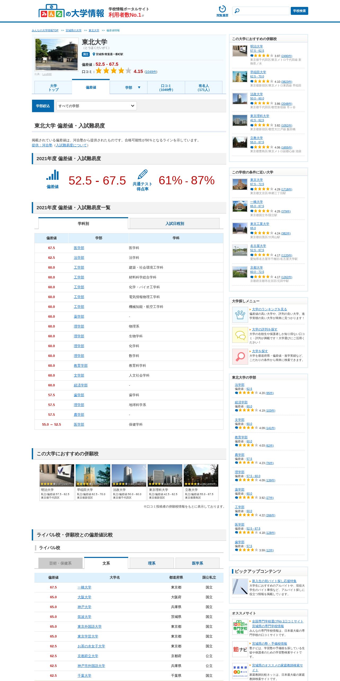
Task: Click the crown icon for 大学のランキング
Action: coord(240,315)
